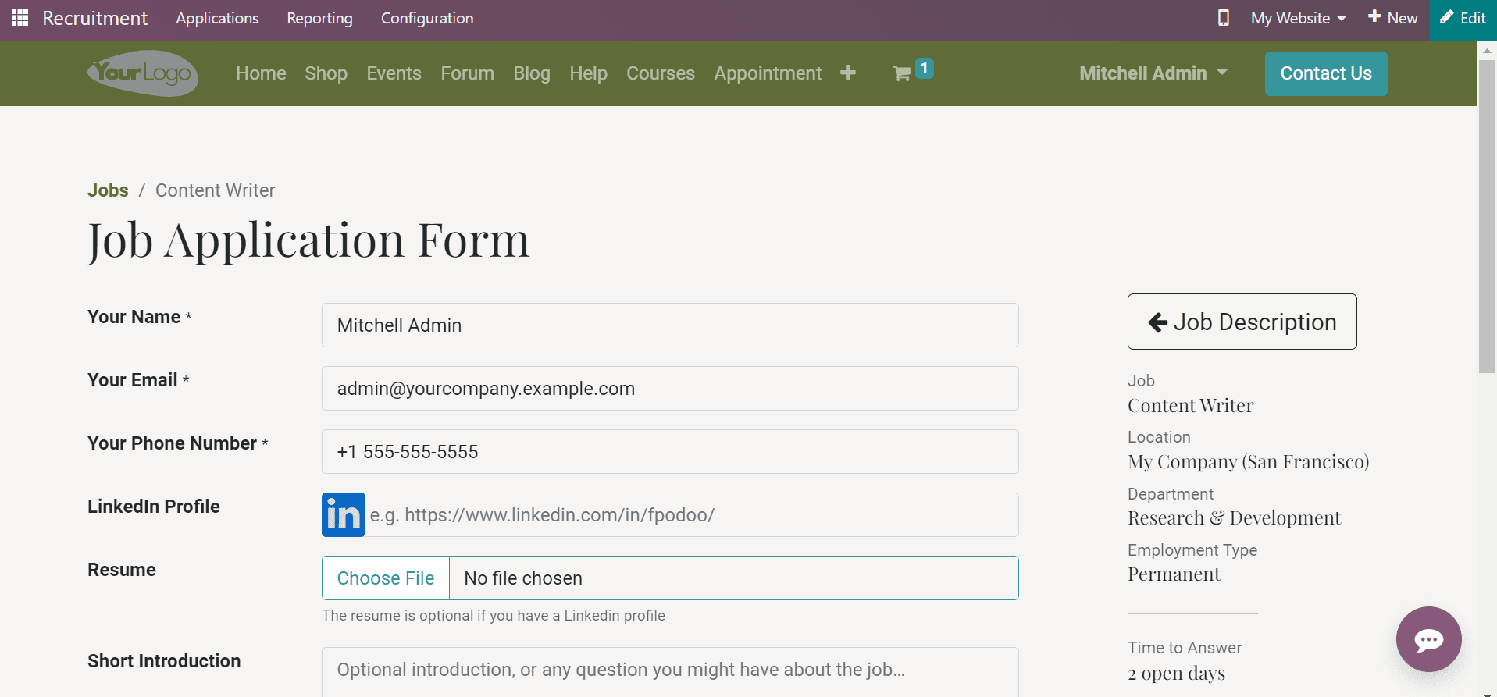The image size is (1497, 697).
Task: Click the Edit pencil button
Action: (1463, 18)
